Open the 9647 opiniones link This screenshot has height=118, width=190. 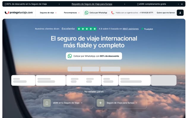point(131,29)
